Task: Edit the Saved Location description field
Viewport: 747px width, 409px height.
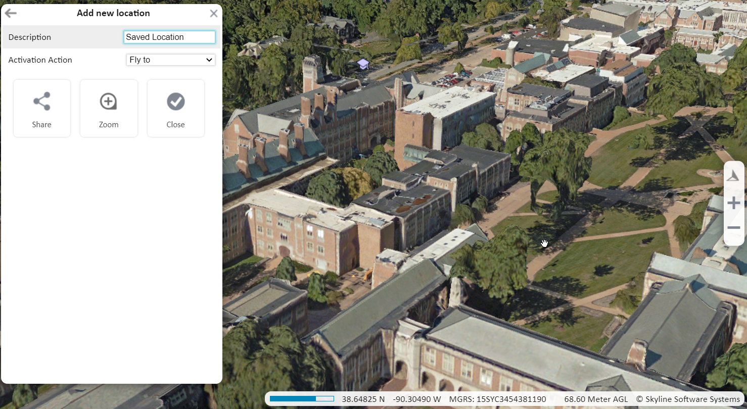Action: (x=169, y=37)
